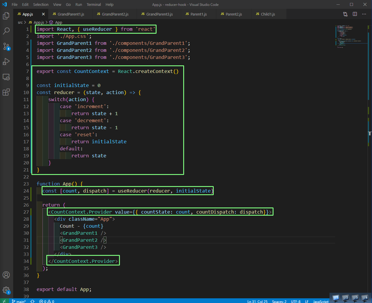Switch to the GrandParent3.js tab
372x303 pixels.
[159, 14]
